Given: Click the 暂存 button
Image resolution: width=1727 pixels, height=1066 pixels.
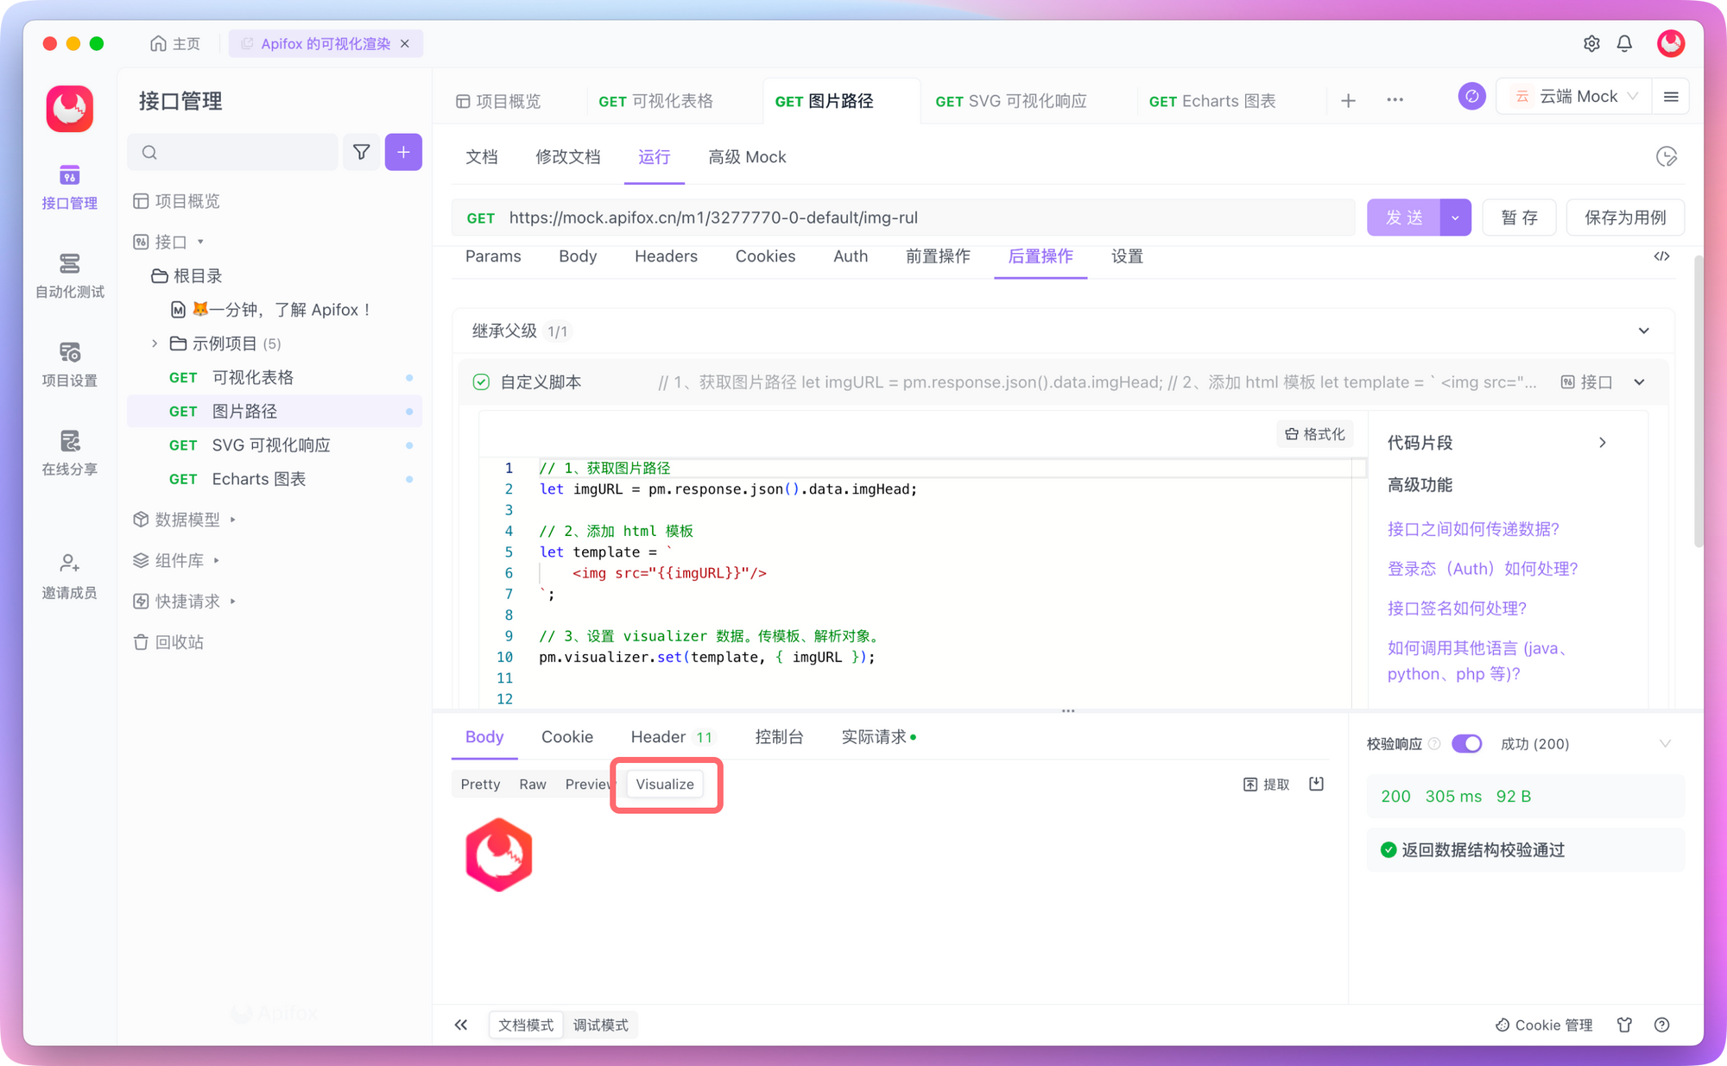Looking at the screenshot, I should 1519,218.
